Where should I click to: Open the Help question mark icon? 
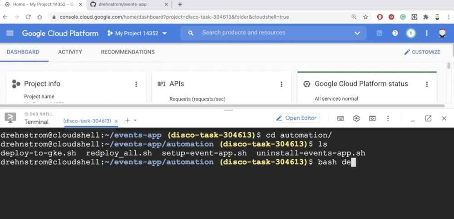click(x=395, y=33)
